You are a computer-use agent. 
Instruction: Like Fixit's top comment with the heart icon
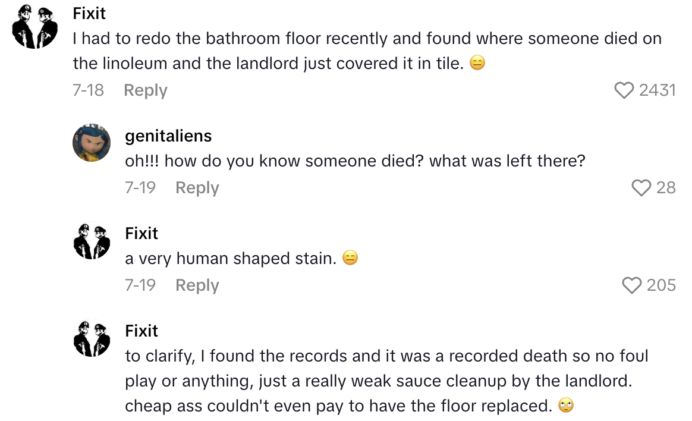624,90
